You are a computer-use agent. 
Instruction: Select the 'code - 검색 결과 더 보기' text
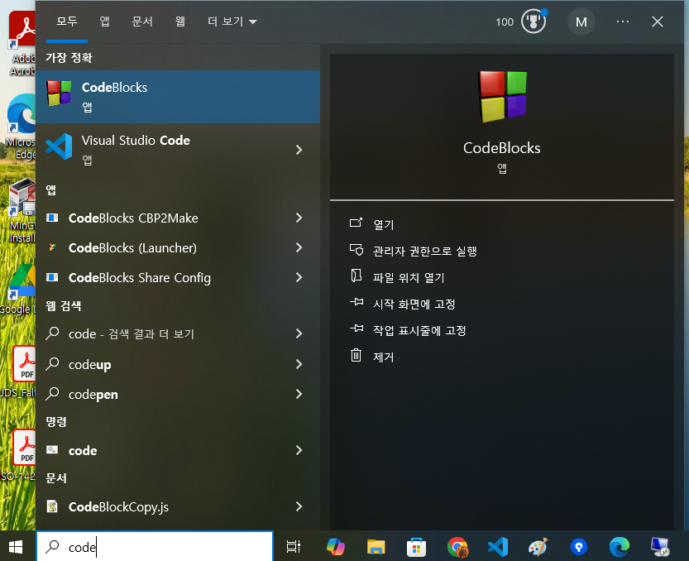point(132,334)
